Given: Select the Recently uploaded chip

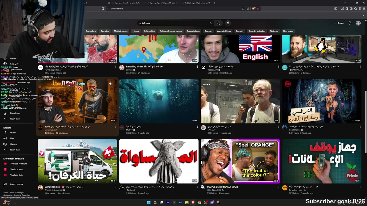Looking at the screenshot, I should point(257,31).
